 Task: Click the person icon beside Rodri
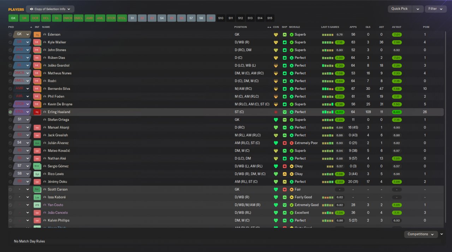[x=45, y=81]
